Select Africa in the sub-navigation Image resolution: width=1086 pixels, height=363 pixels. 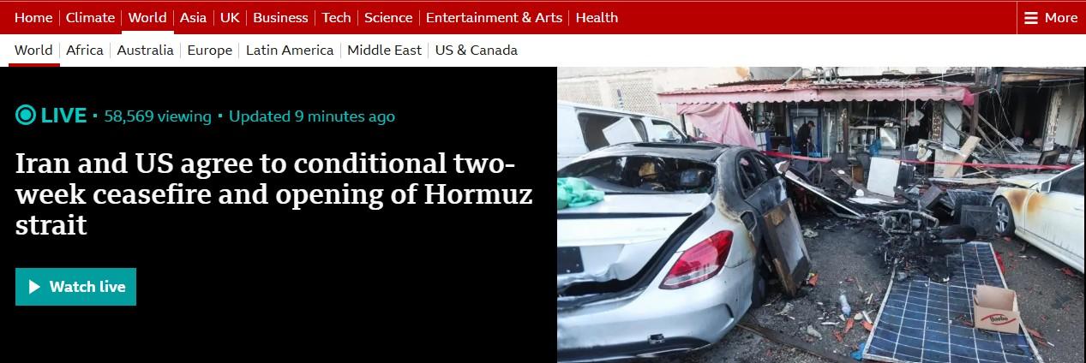[x=85, y=51]
